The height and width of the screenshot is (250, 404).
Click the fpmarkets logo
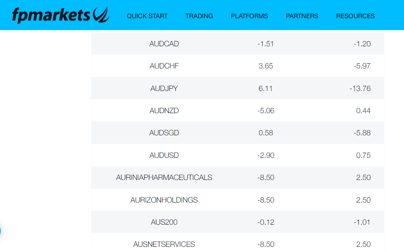pos(60,15)
